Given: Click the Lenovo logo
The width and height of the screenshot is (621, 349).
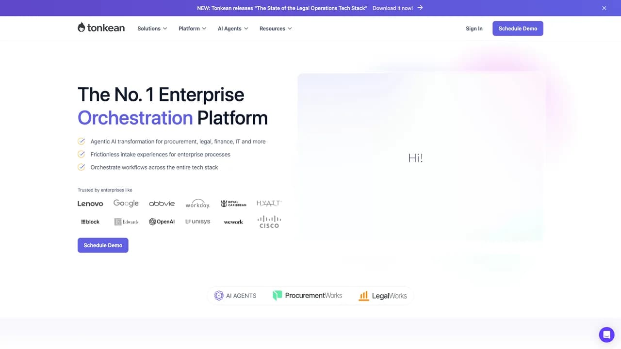Looking at the screenshot, I should tap(90, 204).
